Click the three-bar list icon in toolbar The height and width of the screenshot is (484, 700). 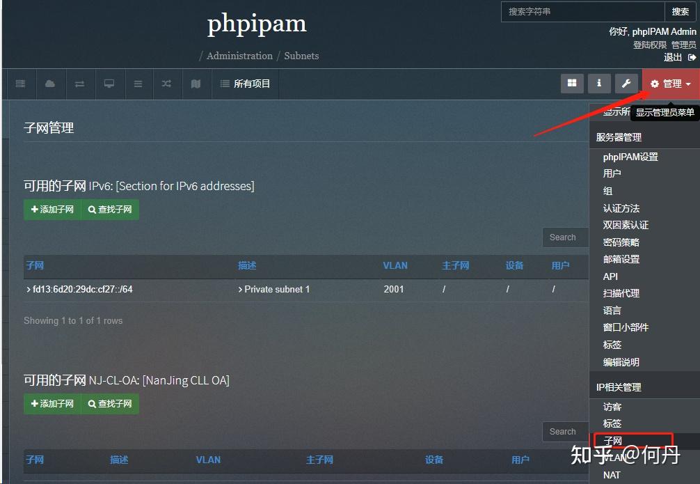coord(138,84)
